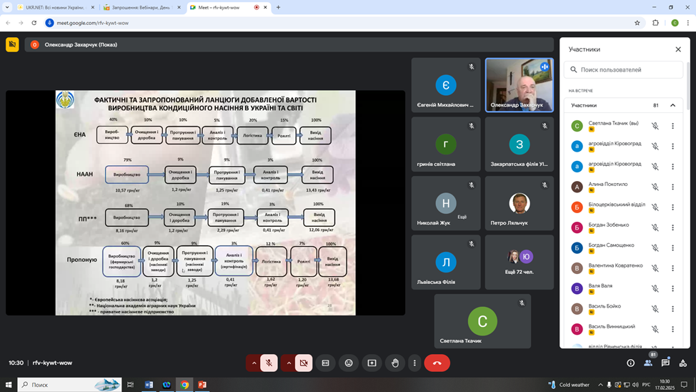Screen dimensions: 696x392
Task: Toggle the disabled camera button
Action: tap(304, 363)
